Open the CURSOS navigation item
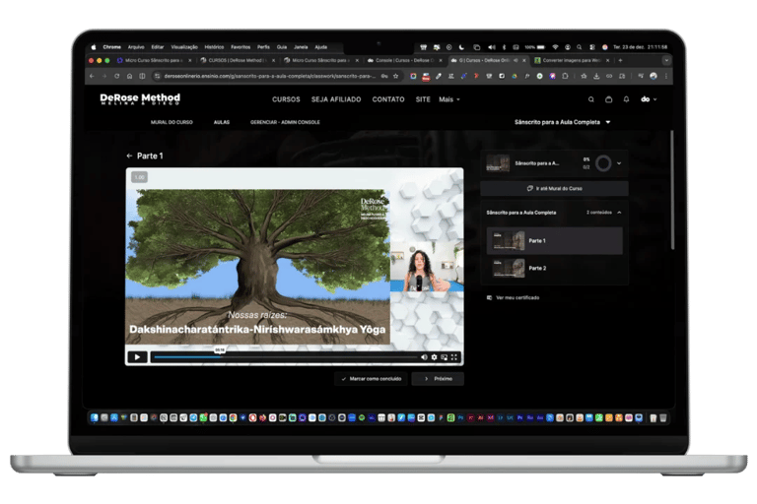Viewport: 757px width, 504px height. click(x=286, y=99)
